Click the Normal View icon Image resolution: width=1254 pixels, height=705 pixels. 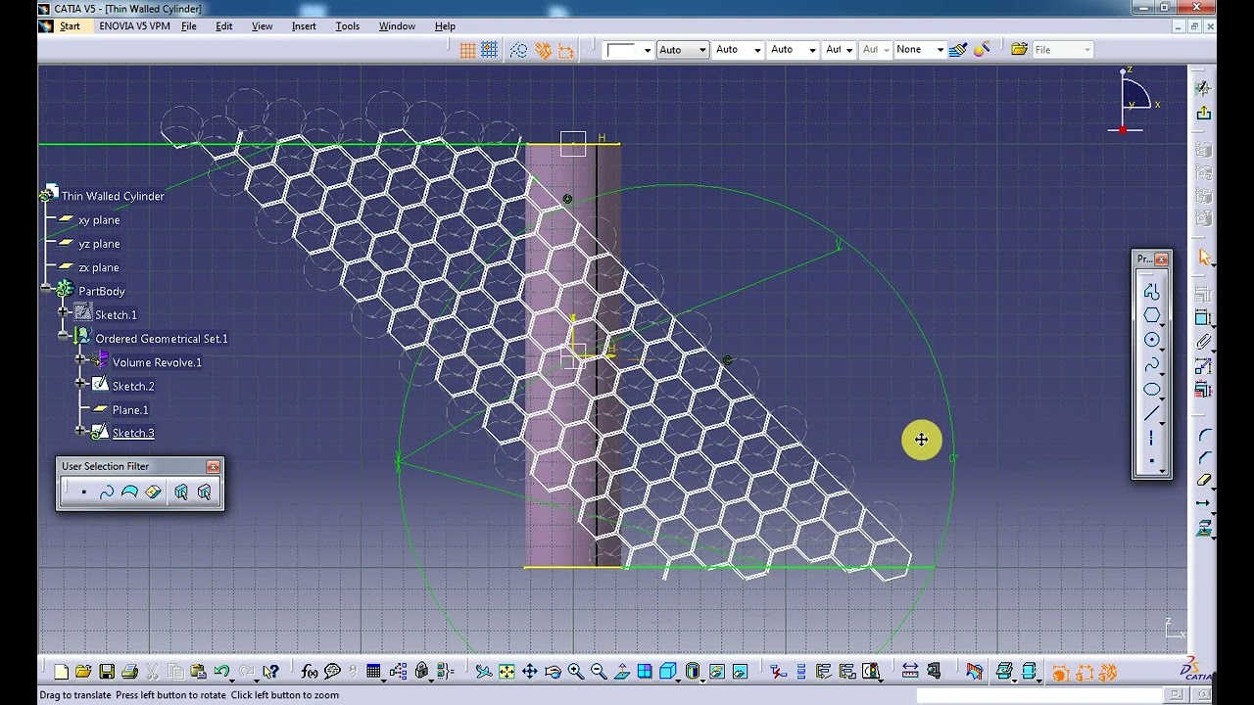point(622,672)
